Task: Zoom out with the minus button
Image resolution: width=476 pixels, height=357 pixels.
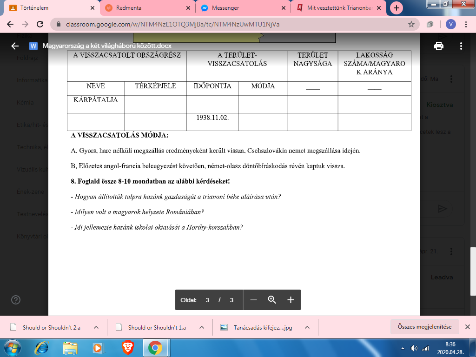Action: [x=253, y=300]
